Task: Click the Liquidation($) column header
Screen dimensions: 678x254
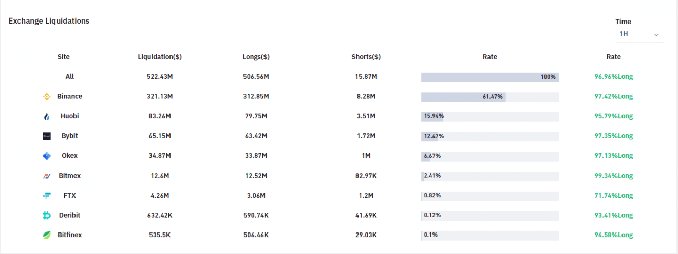Action: (160, 57)
